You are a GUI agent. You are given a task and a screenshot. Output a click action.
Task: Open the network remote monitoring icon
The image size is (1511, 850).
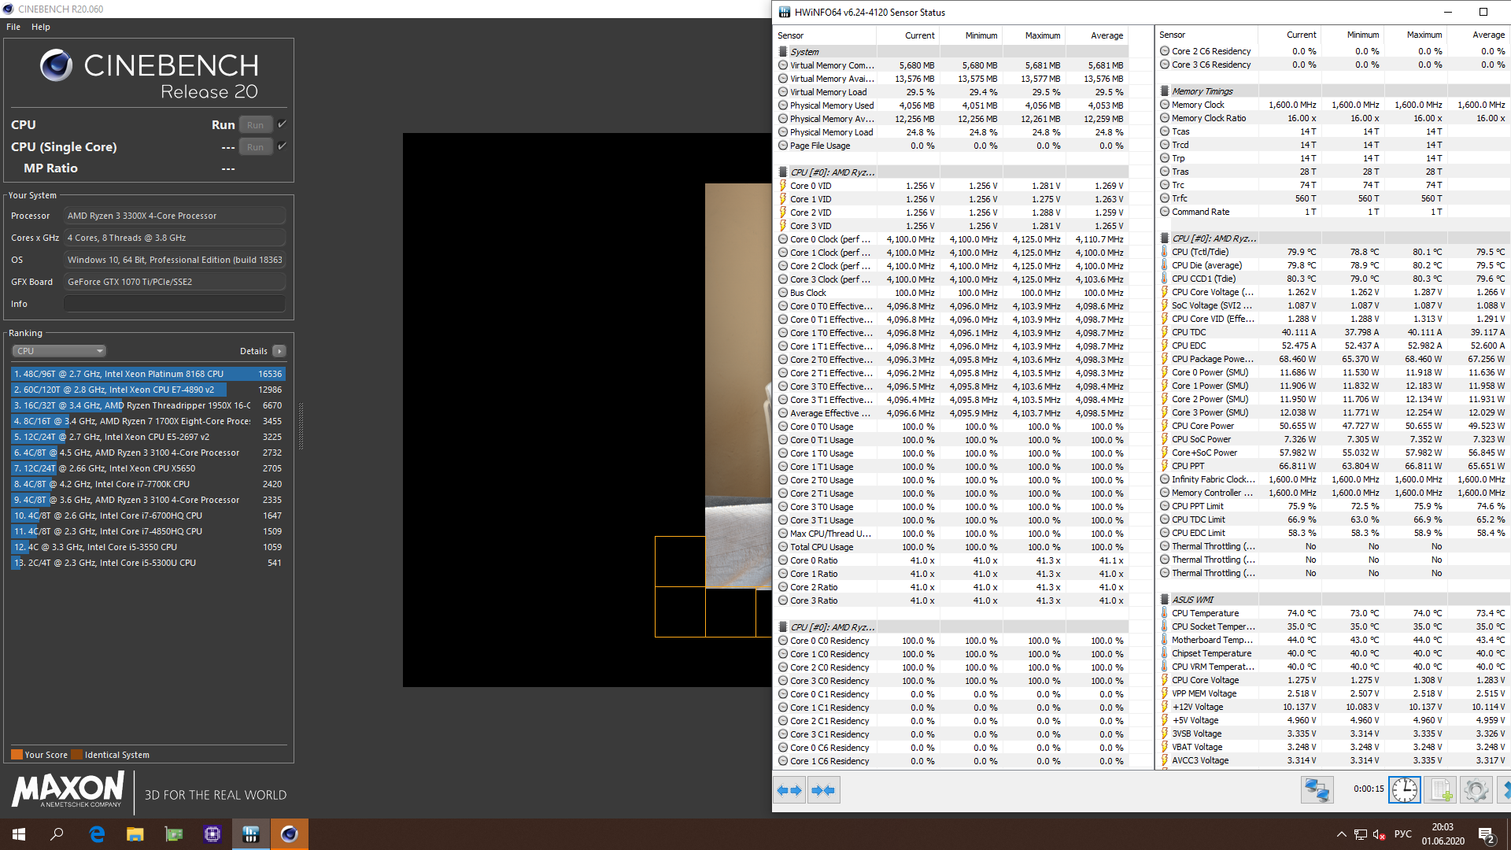pos(1317,789)
